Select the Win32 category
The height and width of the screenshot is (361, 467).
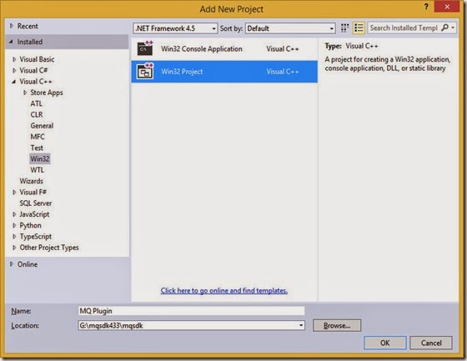(x=40, y=158)
